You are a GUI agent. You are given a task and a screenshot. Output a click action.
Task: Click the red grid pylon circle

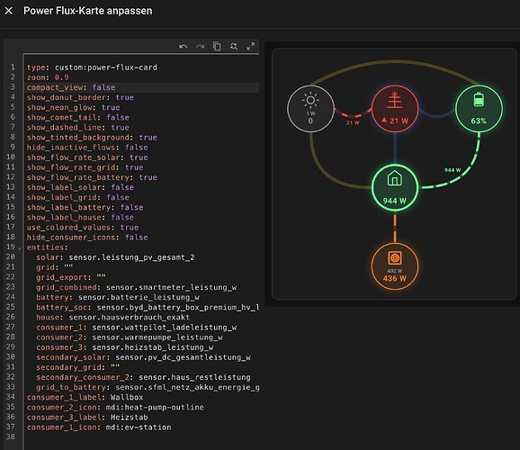[395, 109]
